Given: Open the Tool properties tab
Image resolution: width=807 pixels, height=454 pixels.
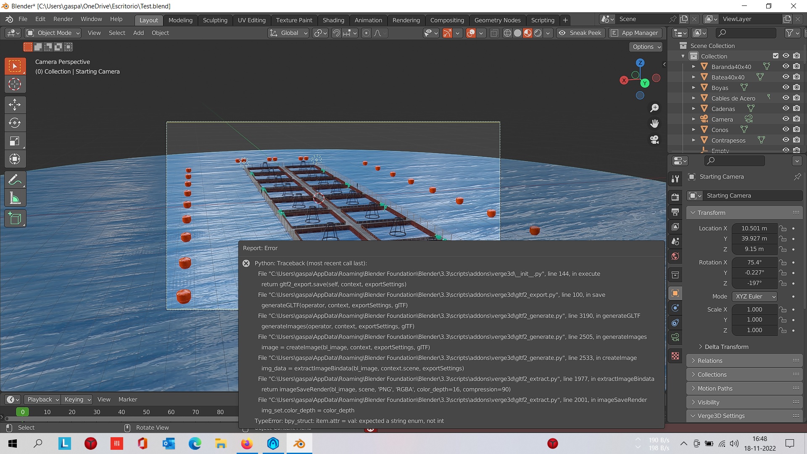Looking at the screenshot, I should (675, 179).
